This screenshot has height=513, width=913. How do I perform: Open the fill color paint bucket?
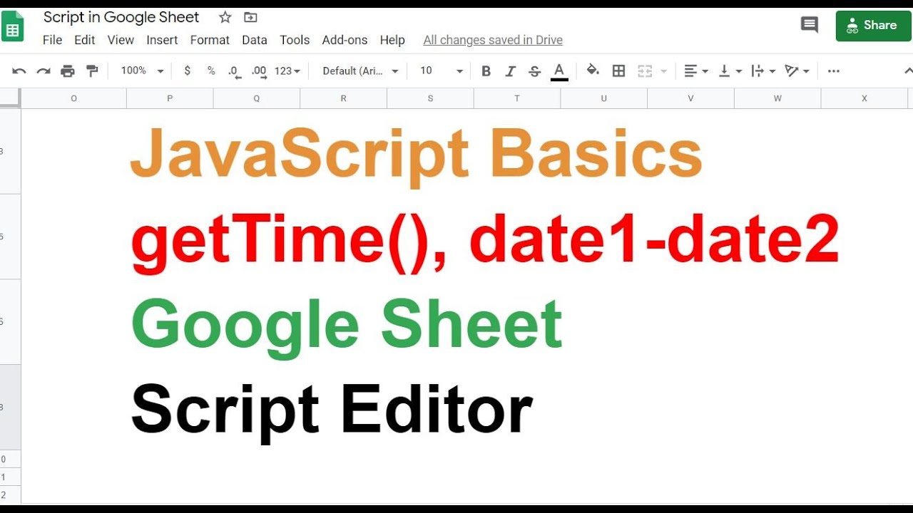(x=592, y=71)
